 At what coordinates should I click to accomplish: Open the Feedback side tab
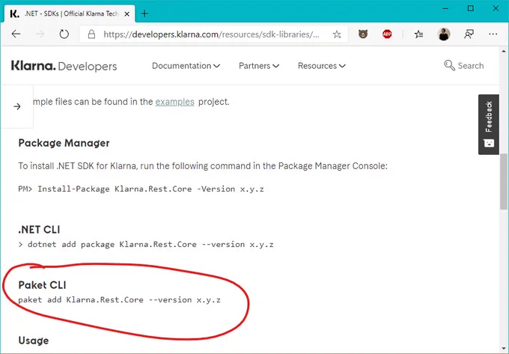pyautogui.click(x=489, y=124)
